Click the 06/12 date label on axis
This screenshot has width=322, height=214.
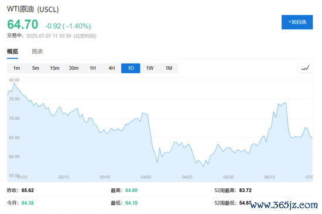tap(269, 177)
